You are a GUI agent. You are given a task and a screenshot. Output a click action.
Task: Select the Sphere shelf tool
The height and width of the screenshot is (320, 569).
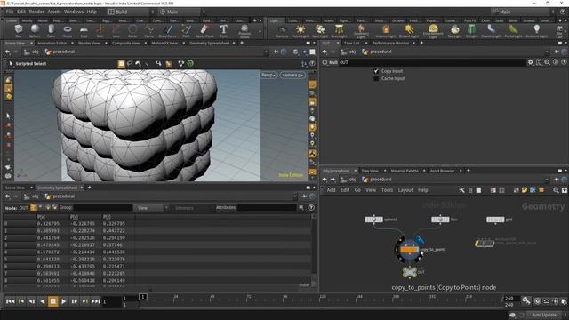(35, 31)
